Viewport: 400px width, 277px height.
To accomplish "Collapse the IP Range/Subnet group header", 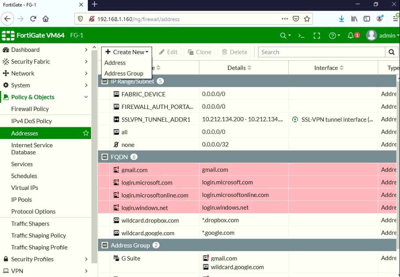I will [104, 81].
